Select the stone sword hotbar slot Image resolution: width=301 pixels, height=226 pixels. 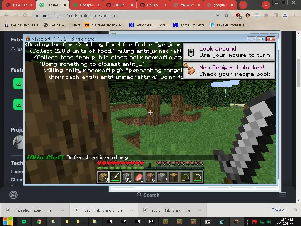point(115,177)
